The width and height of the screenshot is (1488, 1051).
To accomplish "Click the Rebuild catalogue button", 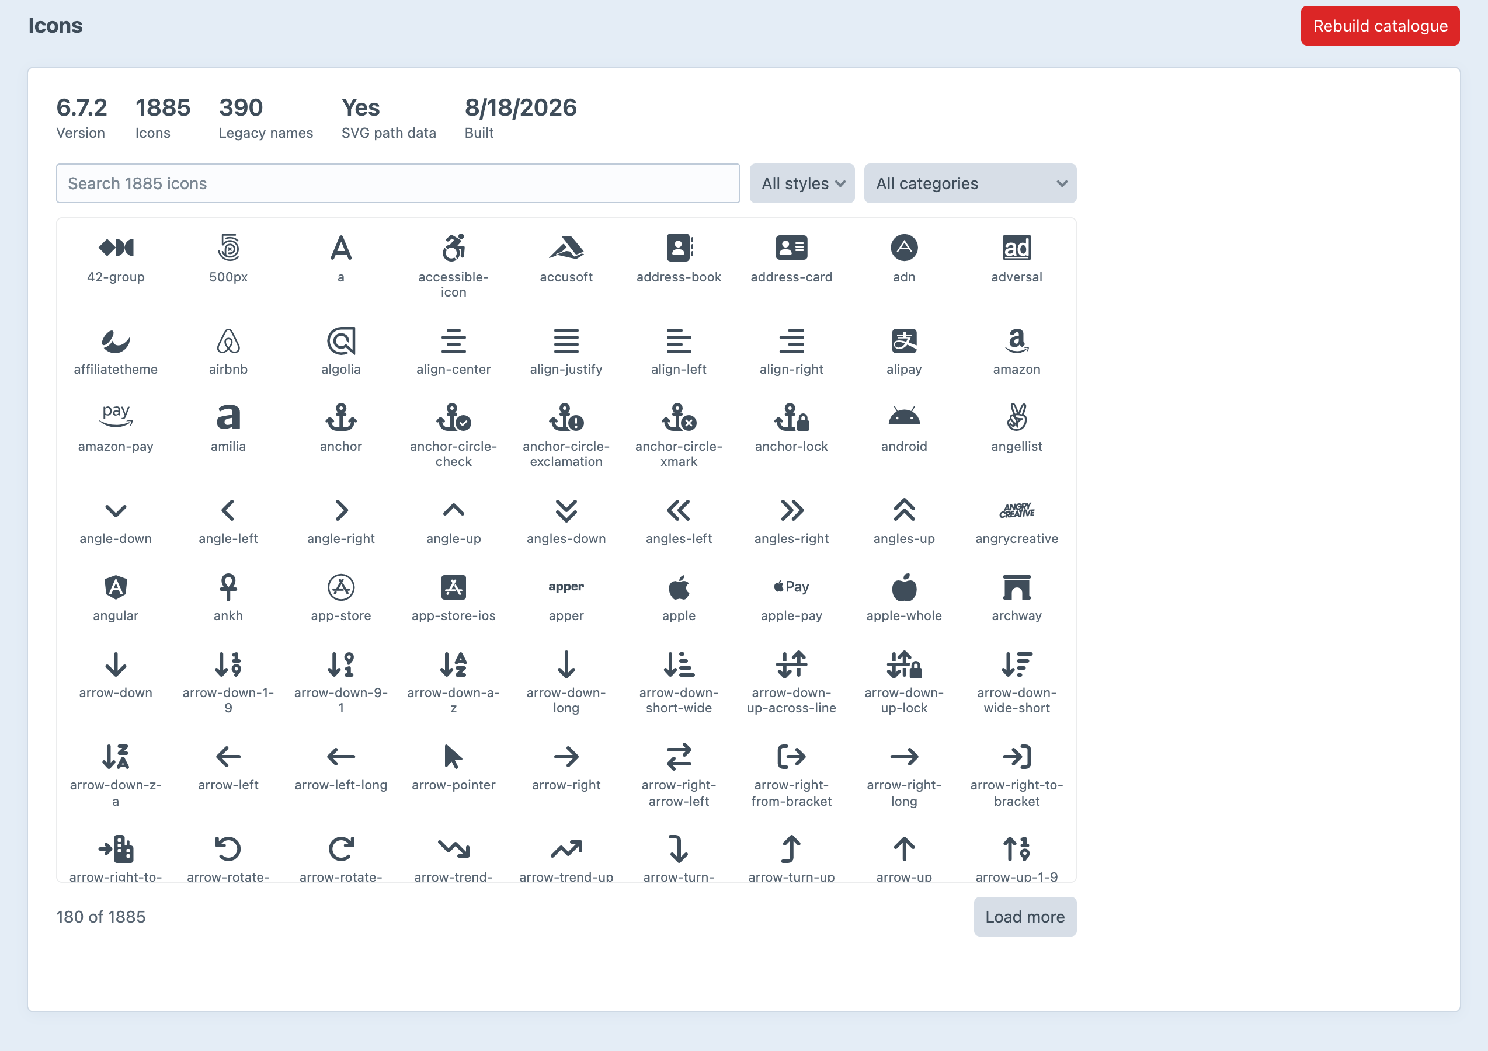I will (1380, 26).
